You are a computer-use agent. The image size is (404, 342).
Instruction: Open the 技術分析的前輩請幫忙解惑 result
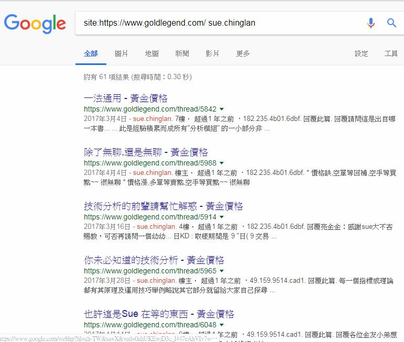(163, 206)
